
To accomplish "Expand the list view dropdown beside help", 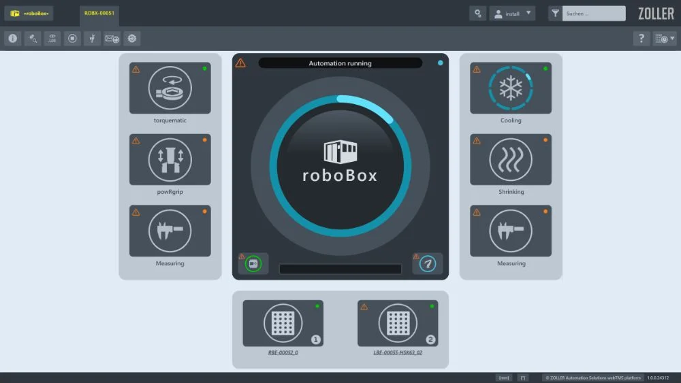I will (x=664, y=39).
